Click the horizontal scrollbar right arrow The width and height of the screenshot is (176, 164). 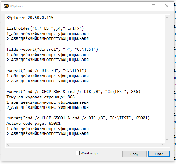tap(162, 145)
